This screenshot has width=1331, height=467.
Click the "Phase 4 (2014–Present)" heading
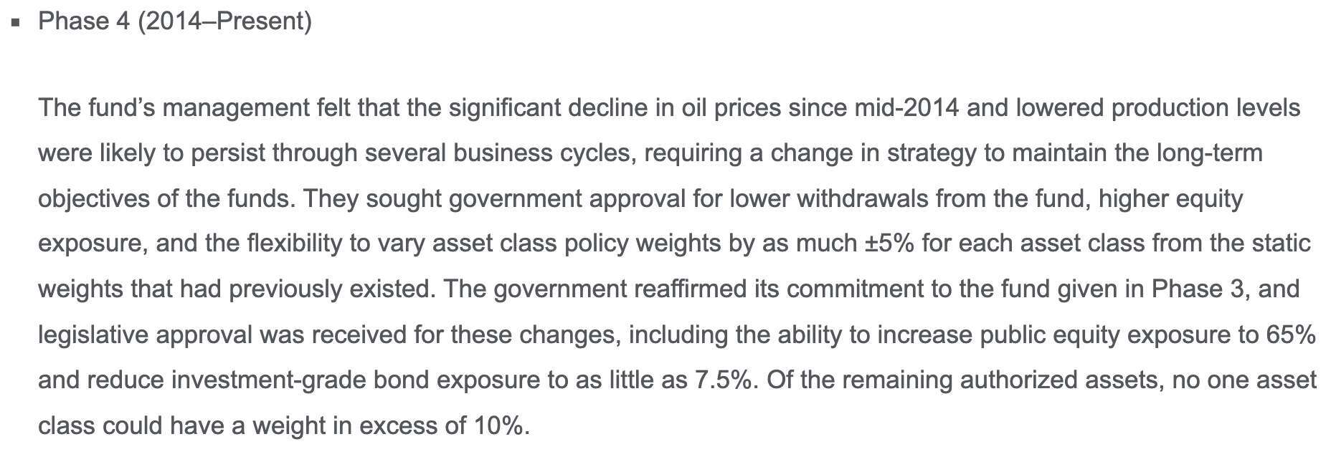tap(174, 21)
